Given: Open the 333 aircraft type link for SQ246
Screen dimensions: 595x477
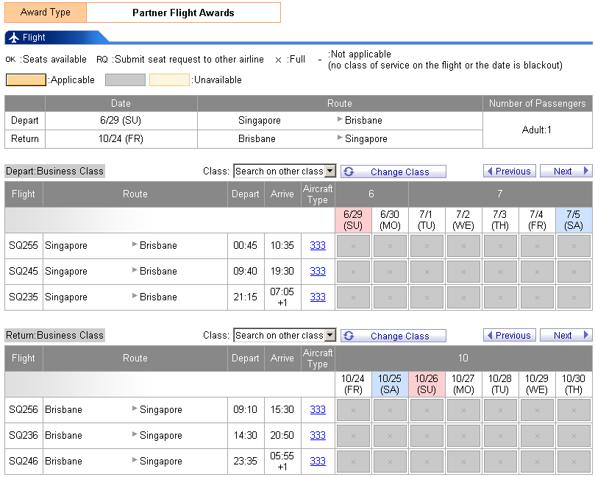Looking at the screenshot, I should [x=318, y=462].
